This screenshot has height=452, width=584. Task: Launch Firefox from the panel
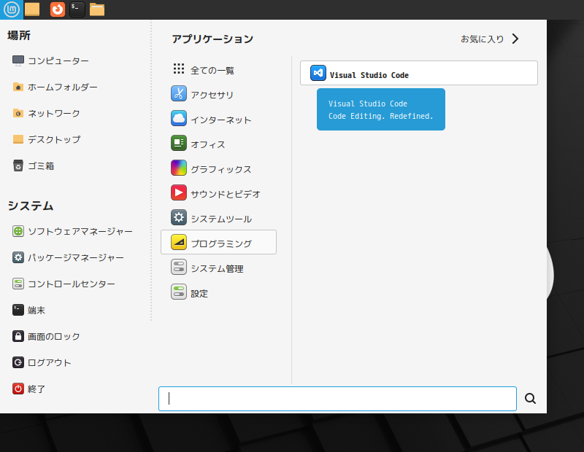click(58, 9)
